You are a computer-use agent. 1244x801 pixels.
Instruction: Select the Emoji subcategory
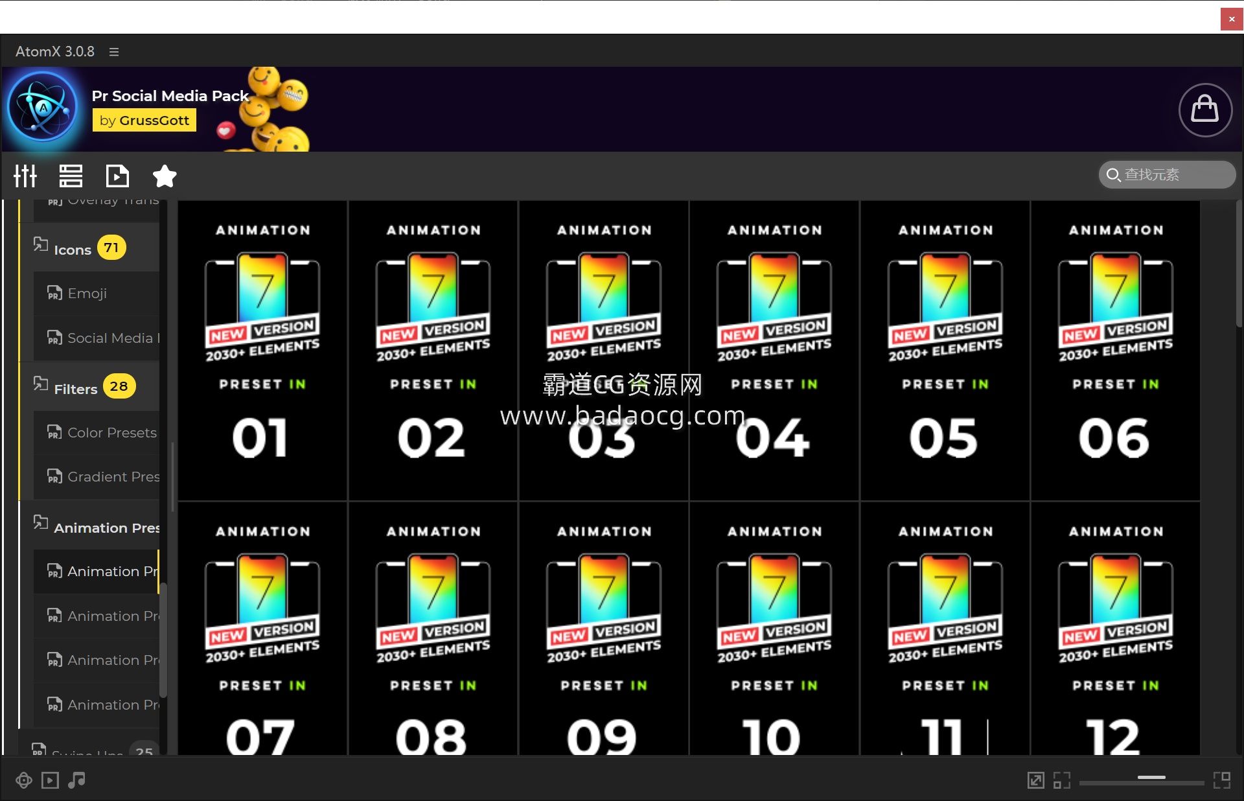(97, 294)
